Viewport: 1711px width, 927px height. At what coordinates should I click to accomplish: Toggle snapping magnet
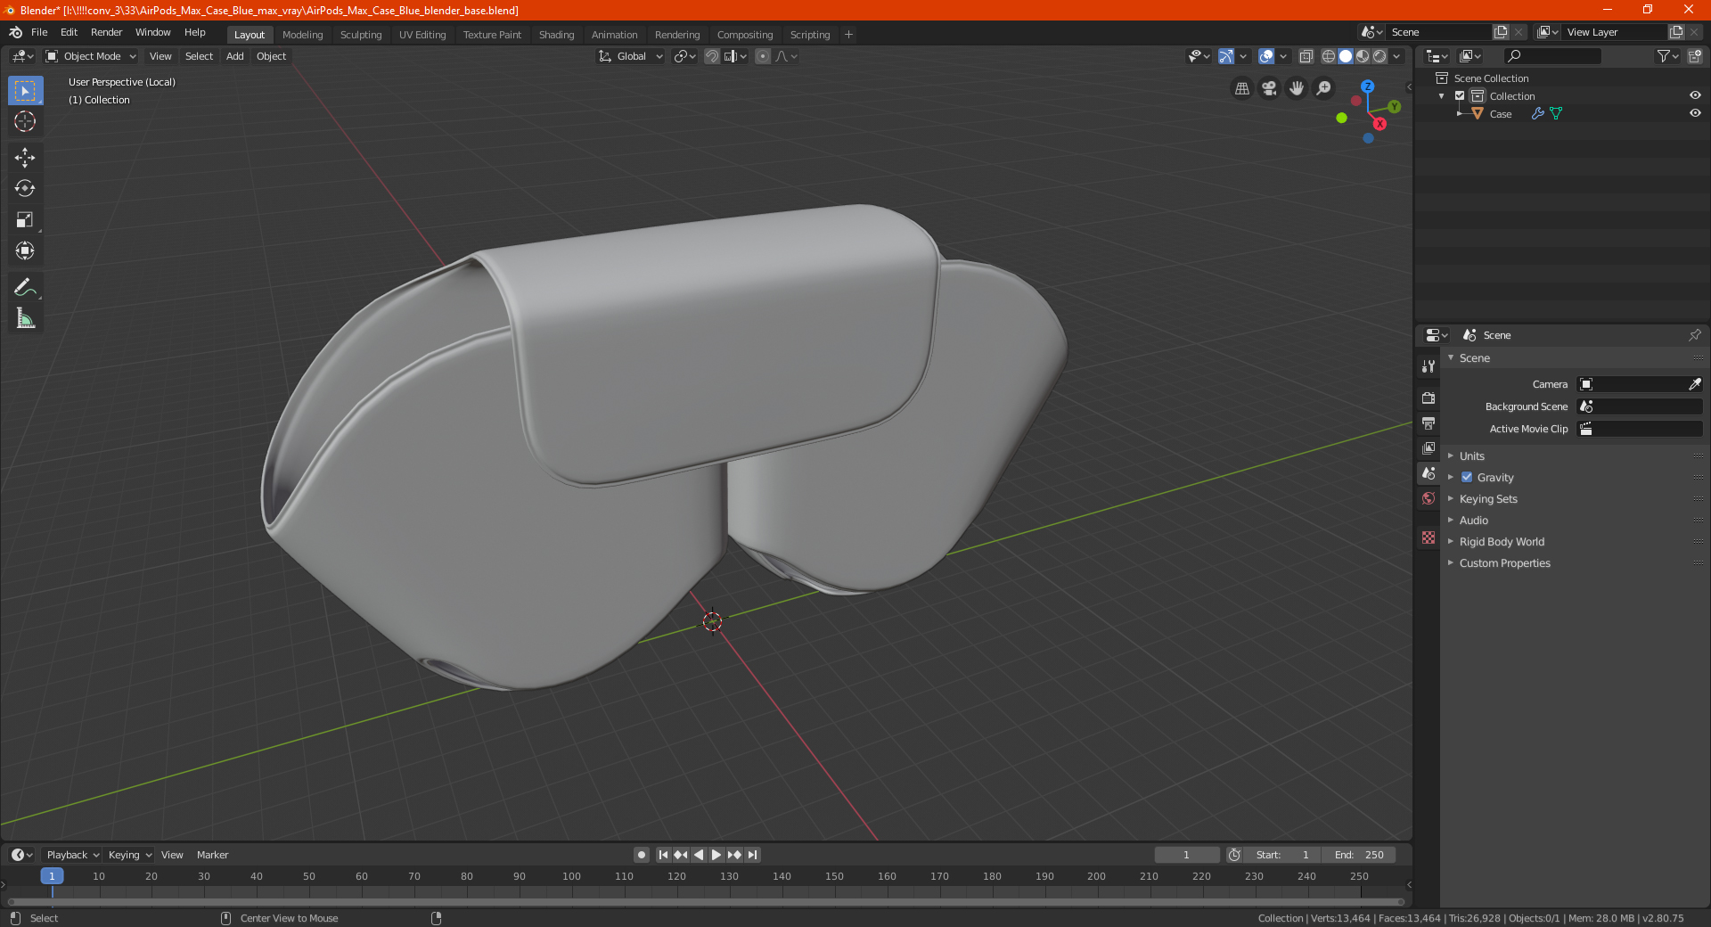[712, 56]
